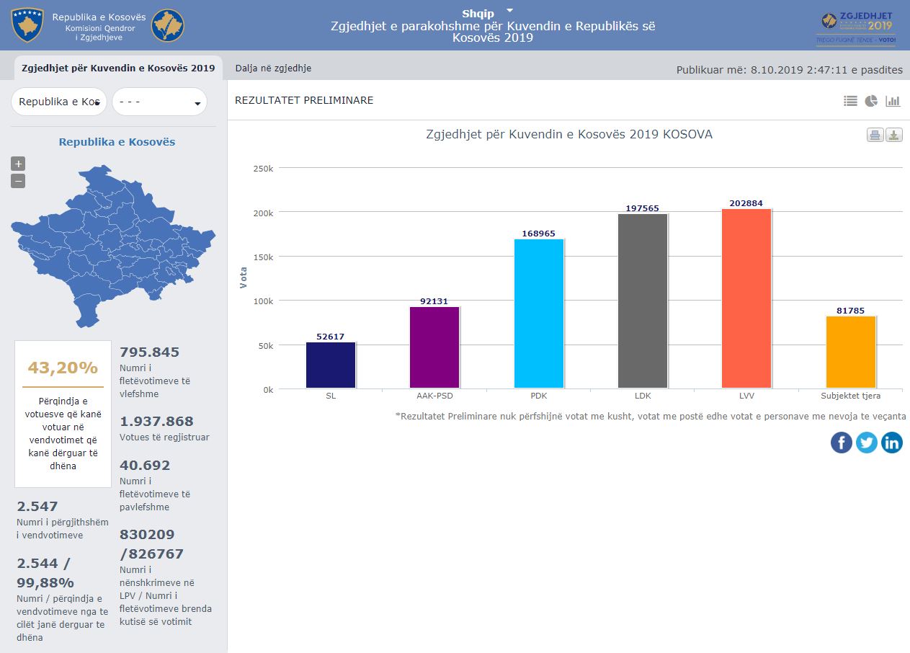Open the Shqip language selector
Screen dimensions: 910x653
coord(487,13)
